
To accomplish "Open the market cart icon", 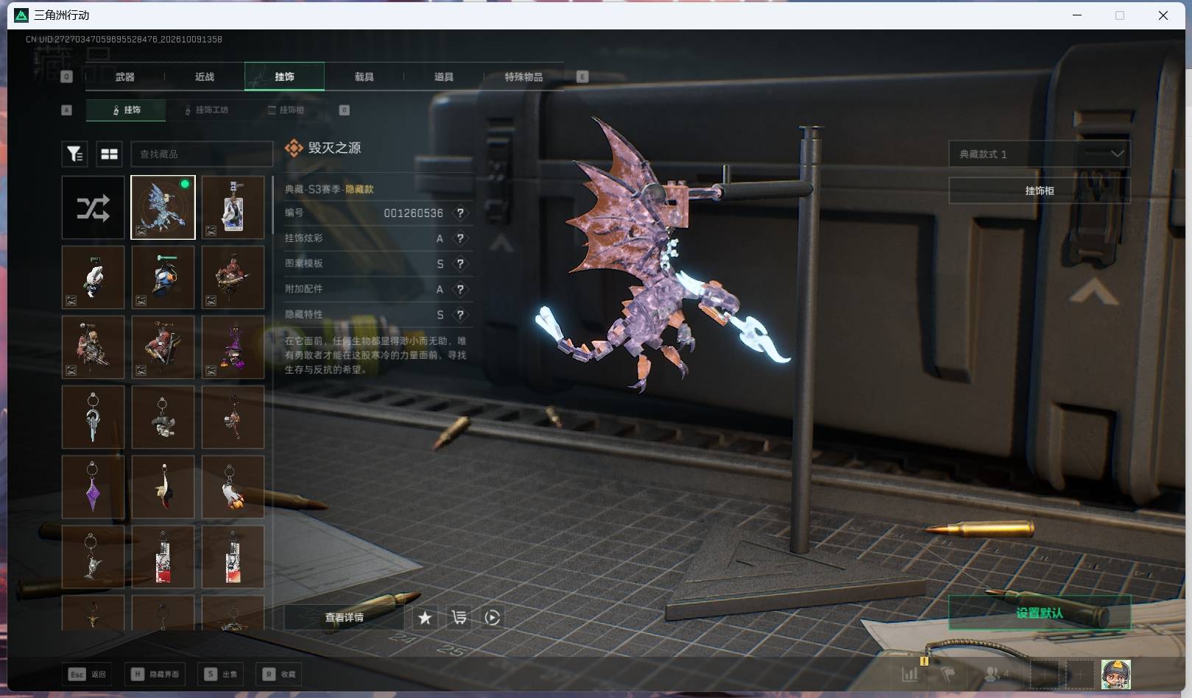I will tap(459, 618).
